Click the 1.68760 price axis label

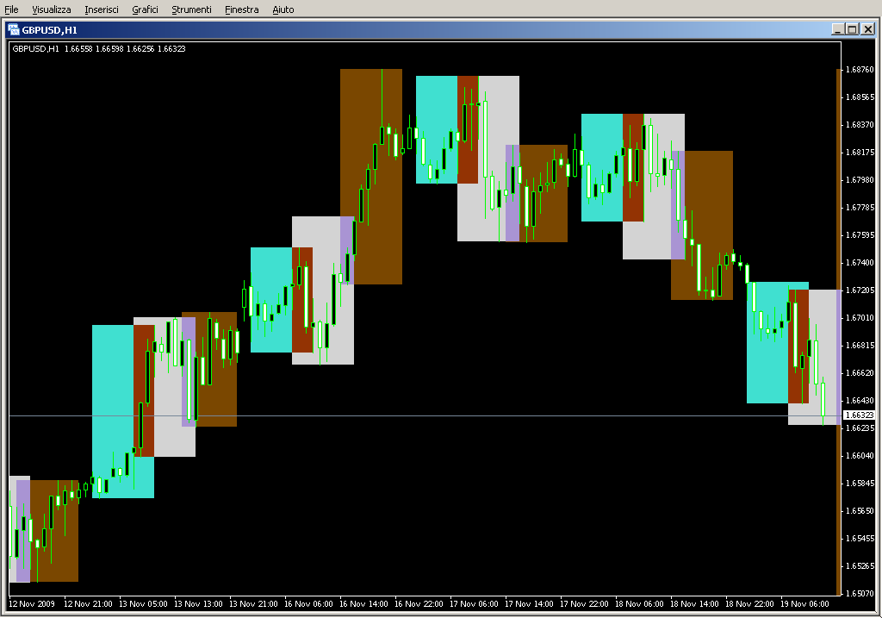click(x=860, y=70)
